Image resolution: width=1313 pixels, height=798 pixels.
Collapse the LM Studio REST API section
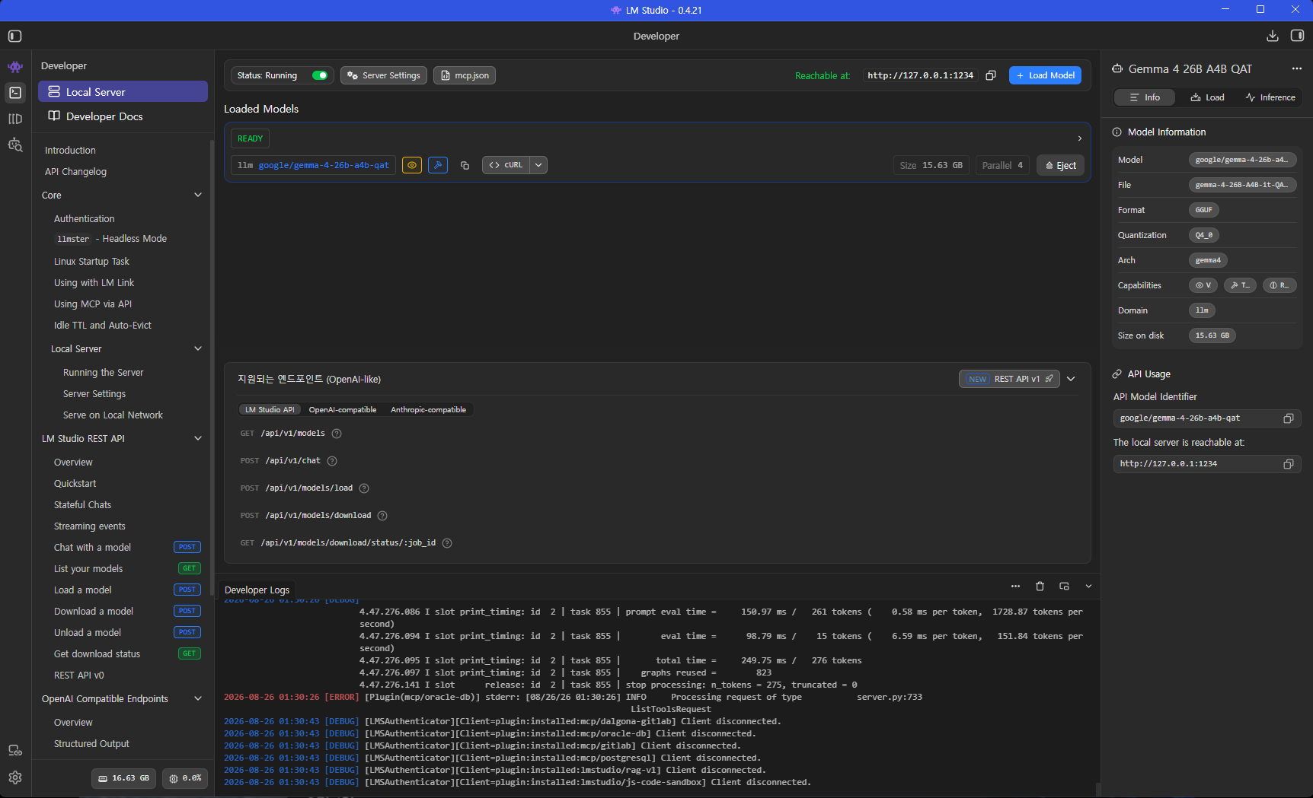pyautogui.click(x=198, y=438)
